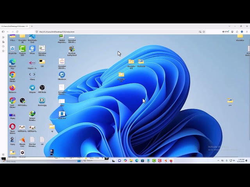Screen dimensions: 250x187
Task: Click the Windows Start button on taskbar
Action: 79,161
